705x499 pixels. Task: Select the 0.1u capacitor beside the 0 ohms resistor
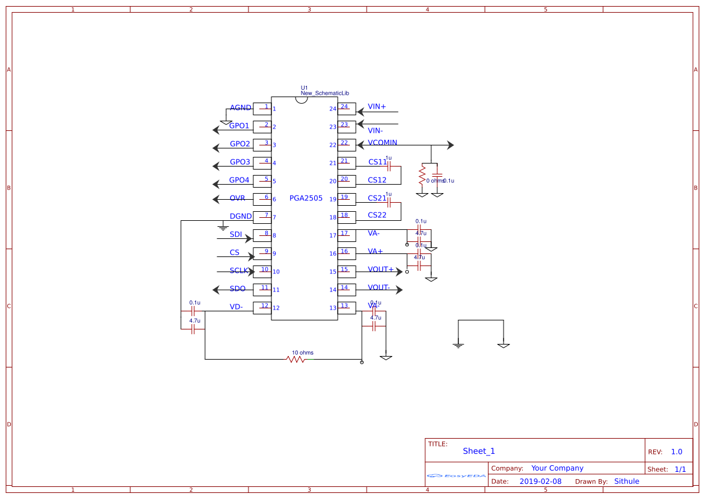click(437, 176)
